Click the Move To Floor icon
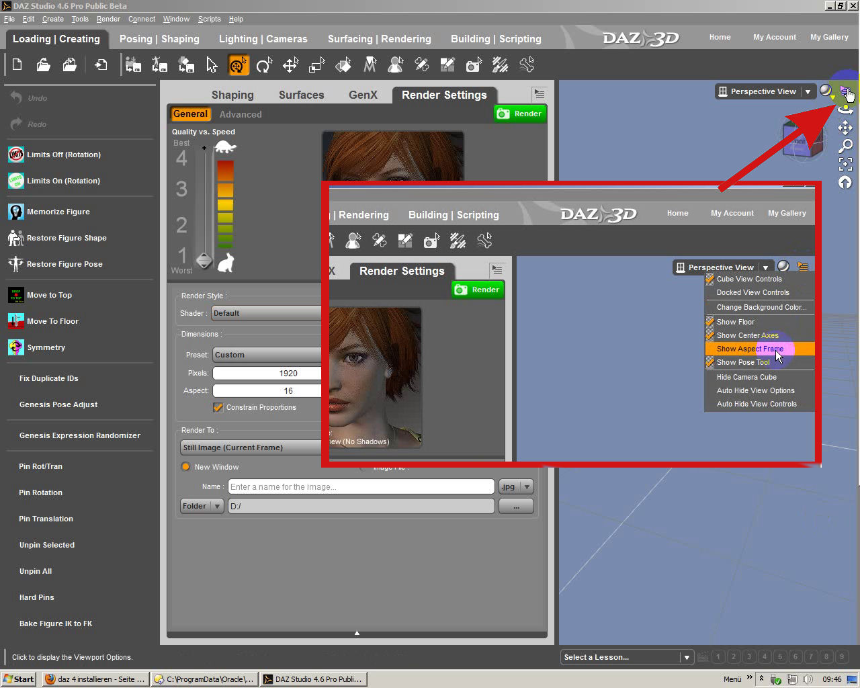Viewport: 860px width, 688px height. (15, 321)
